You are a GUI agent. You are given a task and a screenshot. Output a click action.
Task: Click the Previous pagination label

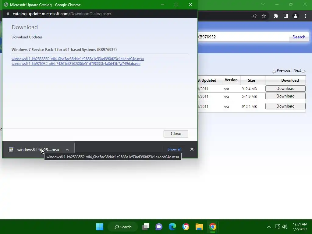[284, 70]
